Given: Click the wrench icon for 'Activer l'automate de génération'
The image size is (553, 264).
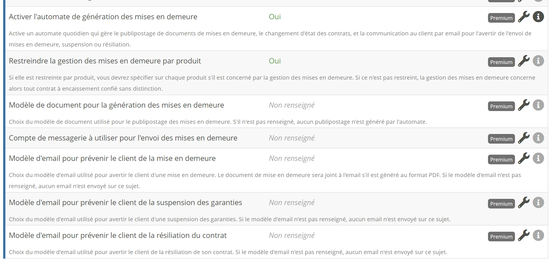Looking at the screenshot, I should [524, 17].
